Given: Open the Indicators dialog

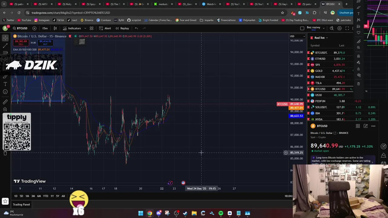Looking at the screenshot, I should (x=72, y=28).
